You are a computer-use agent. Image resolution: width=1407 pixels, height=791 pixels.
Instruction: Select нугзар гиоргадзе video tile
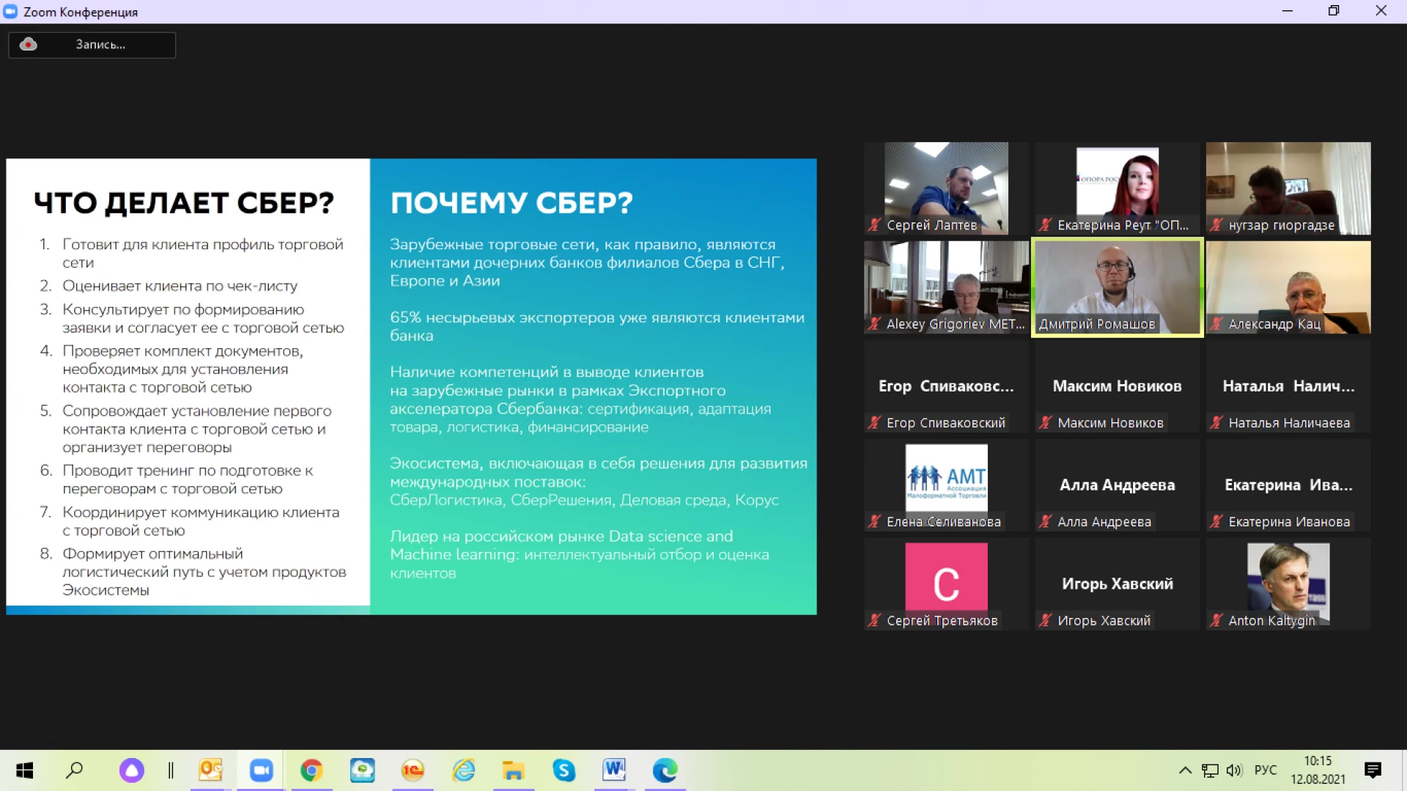(1288, 188)
